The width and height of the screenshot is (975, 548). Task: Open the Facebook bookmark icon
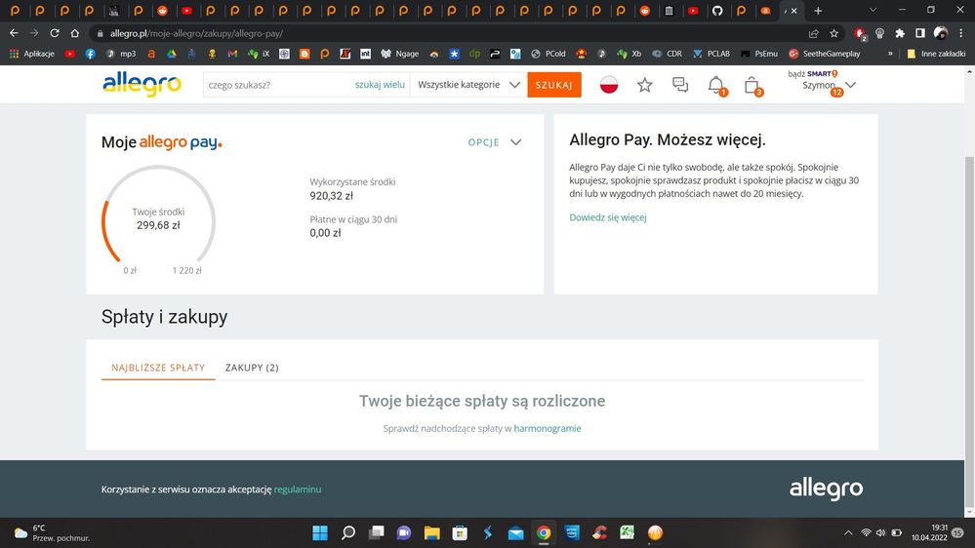[x=90, y=54]
